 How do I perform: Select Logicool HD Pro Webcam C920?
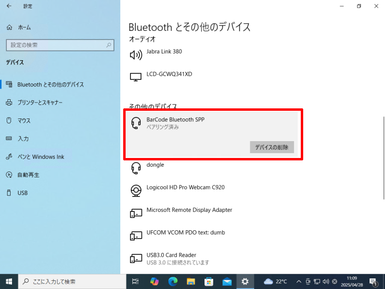pos(185,187)
